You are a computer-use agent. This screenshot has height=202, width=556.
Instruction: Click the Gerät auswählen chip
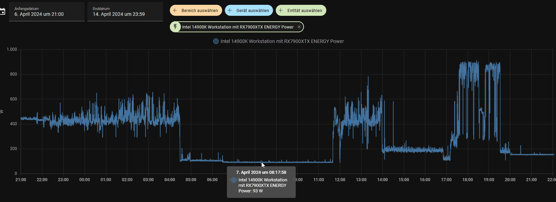coord(249,10)
